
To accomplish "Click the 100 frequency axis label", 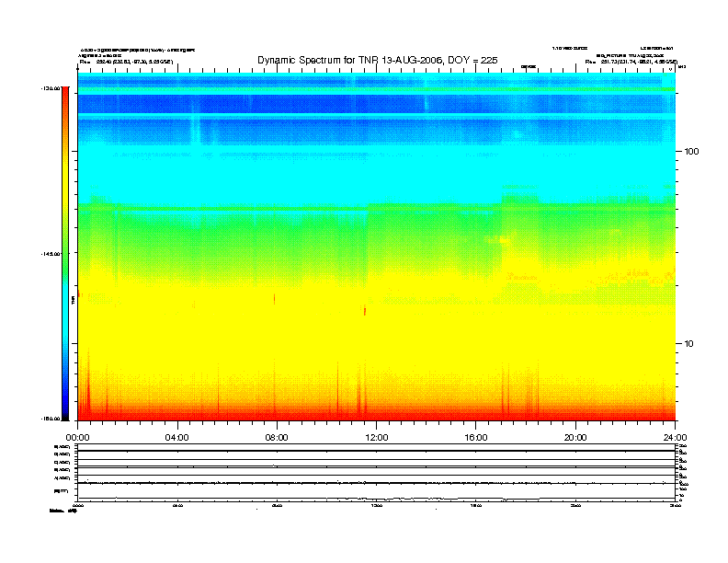I will coord(691,152).
